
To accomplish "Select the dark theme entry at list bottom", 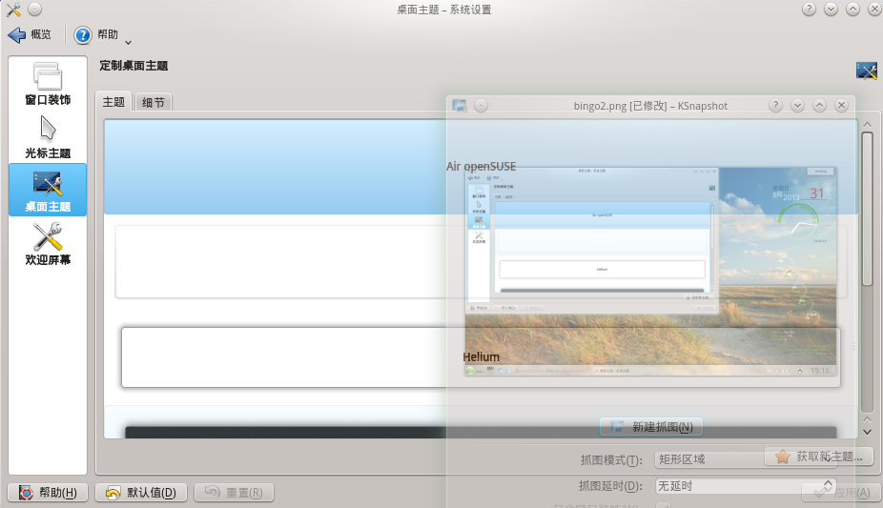I will click(x=481, y=432).
